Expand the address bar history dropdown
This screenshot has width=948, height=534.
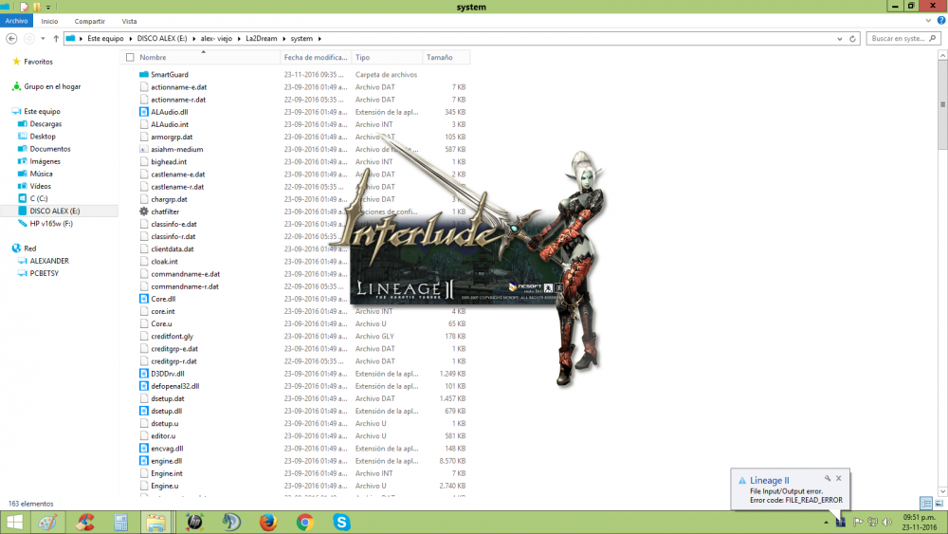841,39
